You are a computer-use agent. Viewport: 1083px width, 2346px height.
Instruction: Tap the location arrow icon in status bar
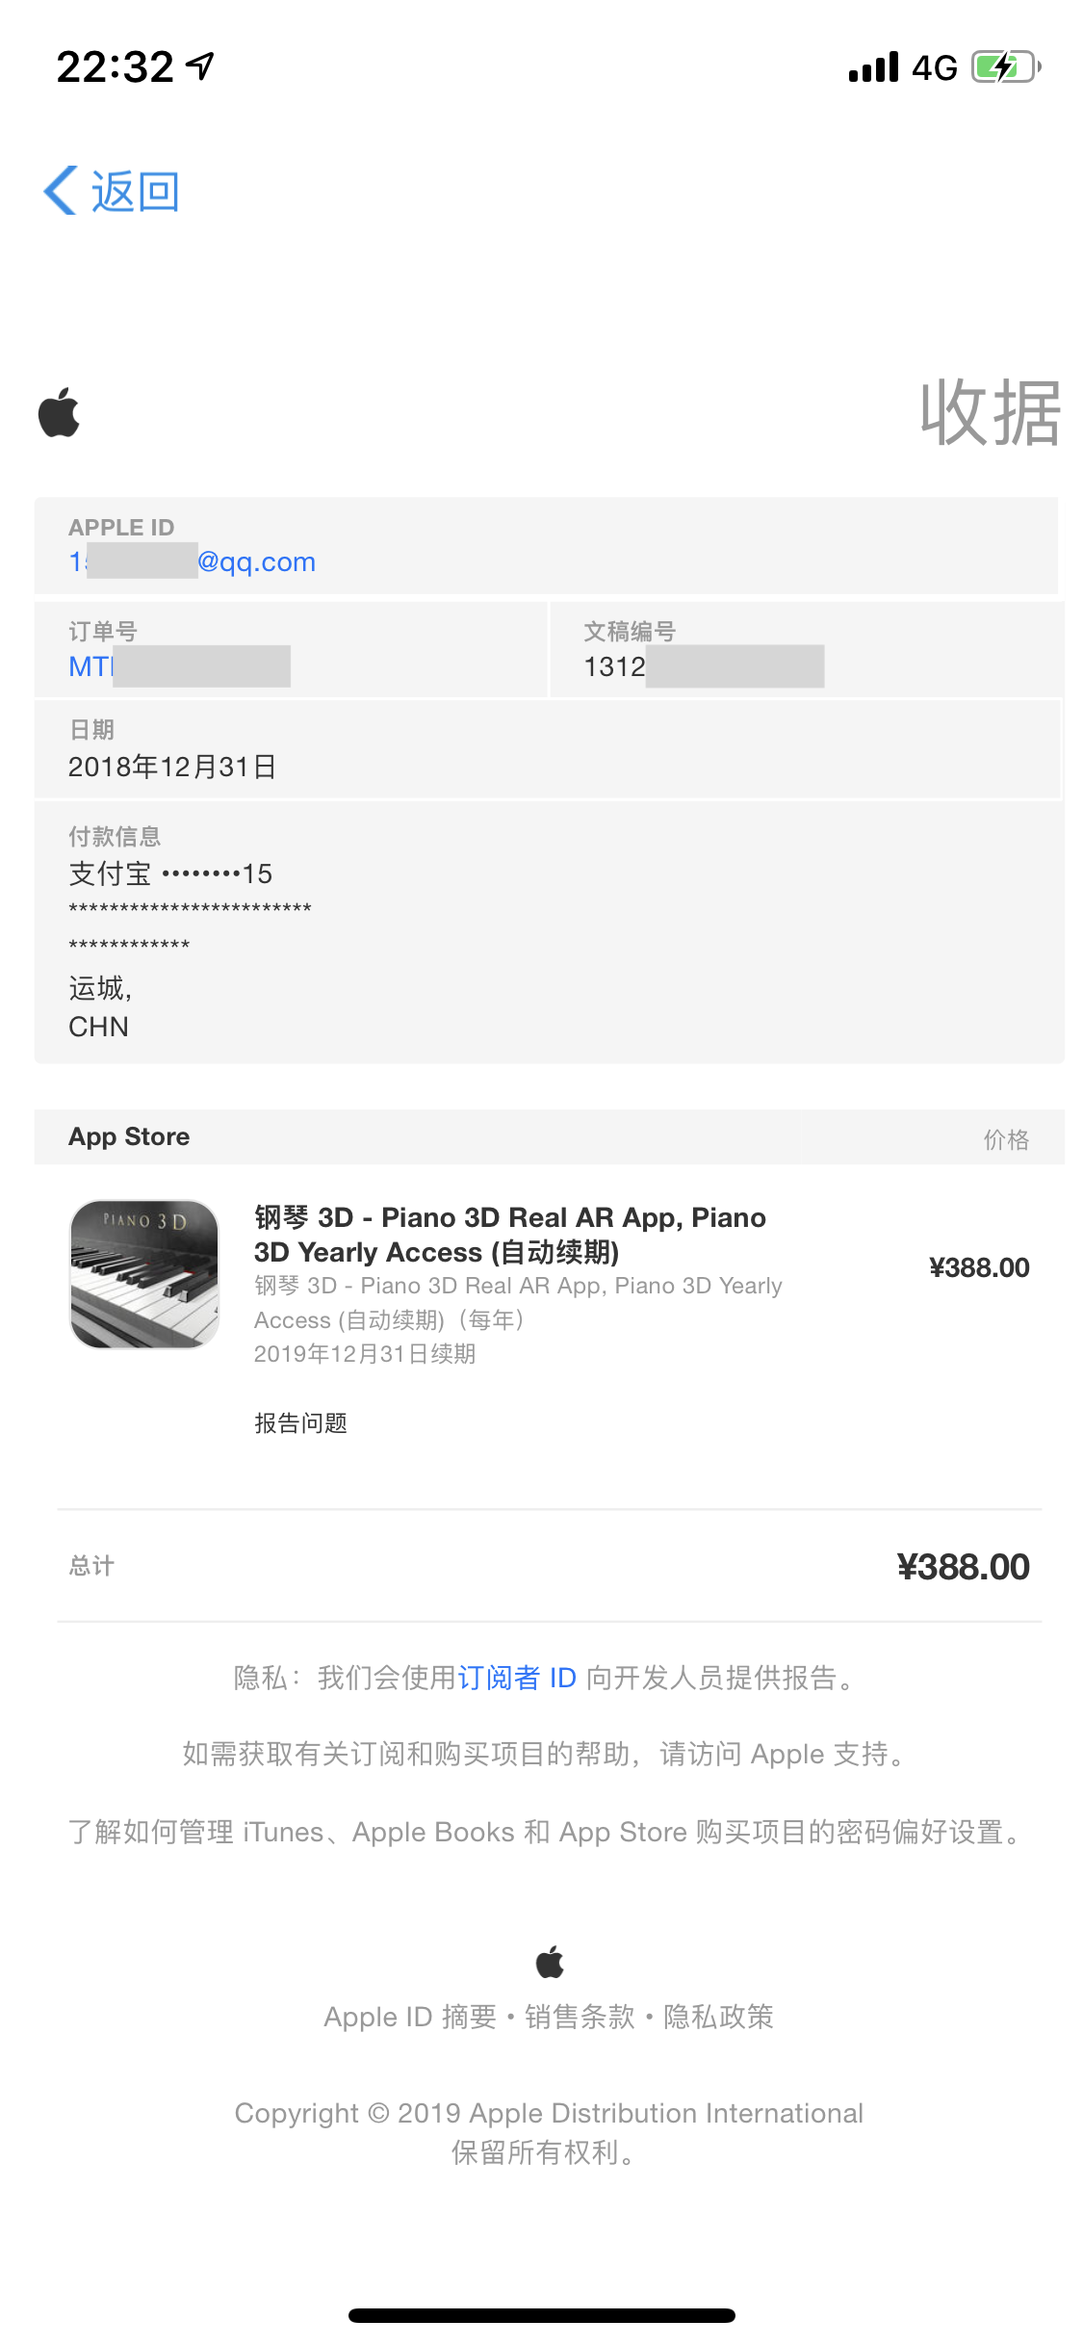point(200,66)
